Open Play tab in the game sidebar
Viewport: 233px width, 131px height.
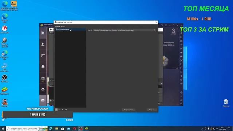43,33
